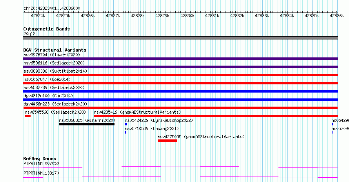Click the RefSeq Genes track title
The image size is (349, 182).
[40, 159]
